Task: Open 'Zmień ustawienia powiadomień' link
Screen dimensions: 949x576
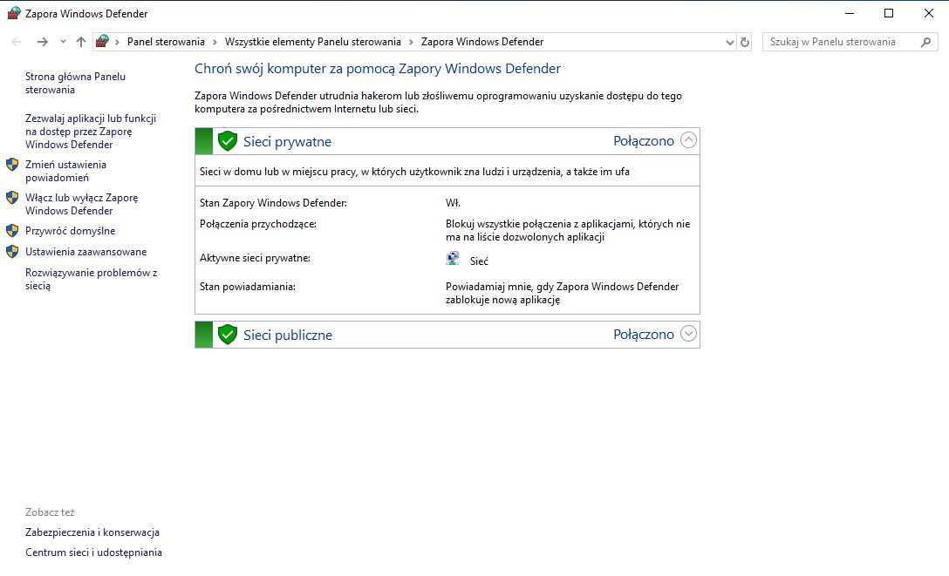Action: tap(66, 171)
